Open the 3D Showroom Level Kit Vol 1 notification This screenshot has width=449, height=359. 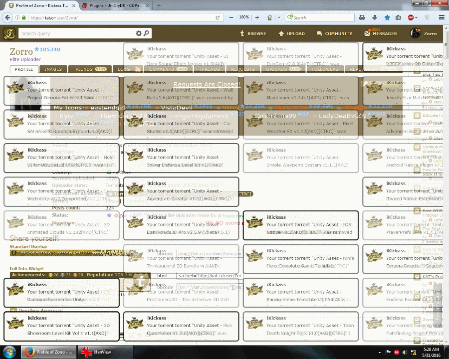[x=61, y=327]
